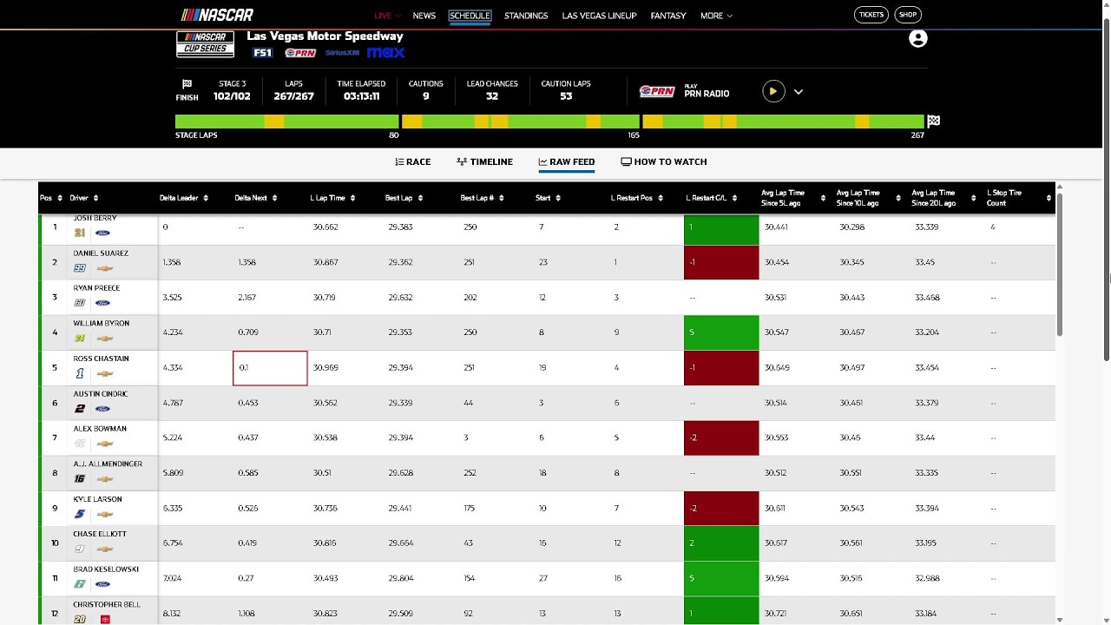Sort by Start column
The width and height of the screenshot is (1111, 625).
pyautogui.click(x=549, y=198)
